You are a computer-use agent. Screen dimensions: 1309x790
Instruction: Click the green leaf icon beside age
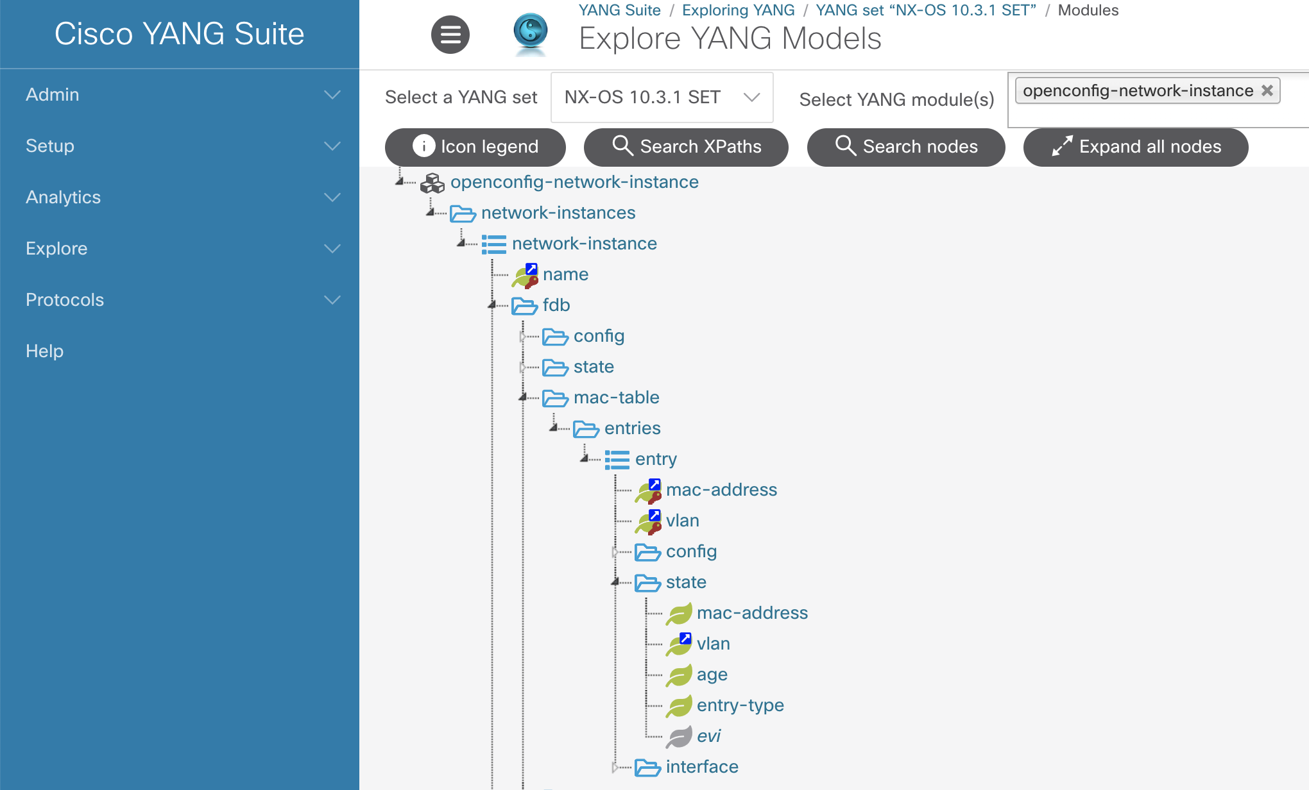click(x=679, y=675)
